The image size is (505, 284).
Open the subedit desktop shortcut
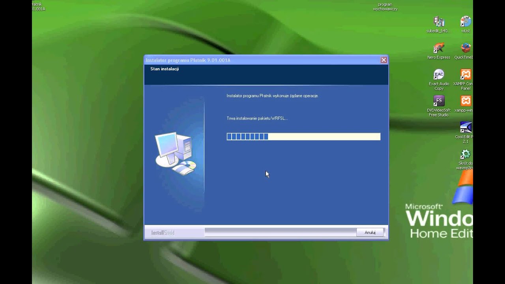[439, 24]
